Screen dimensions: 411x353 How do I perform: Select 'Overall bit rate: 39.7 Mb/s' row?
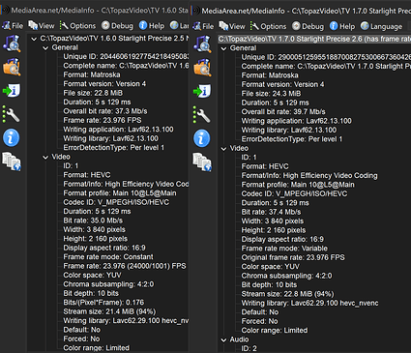point(283,112)
